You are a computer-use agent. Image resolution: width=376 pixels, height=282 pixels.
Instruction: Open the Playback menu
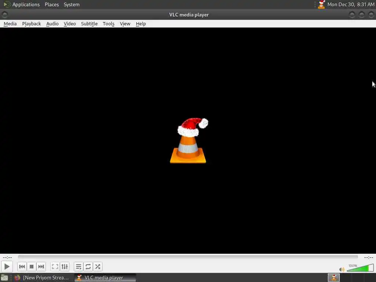[32, 23]
